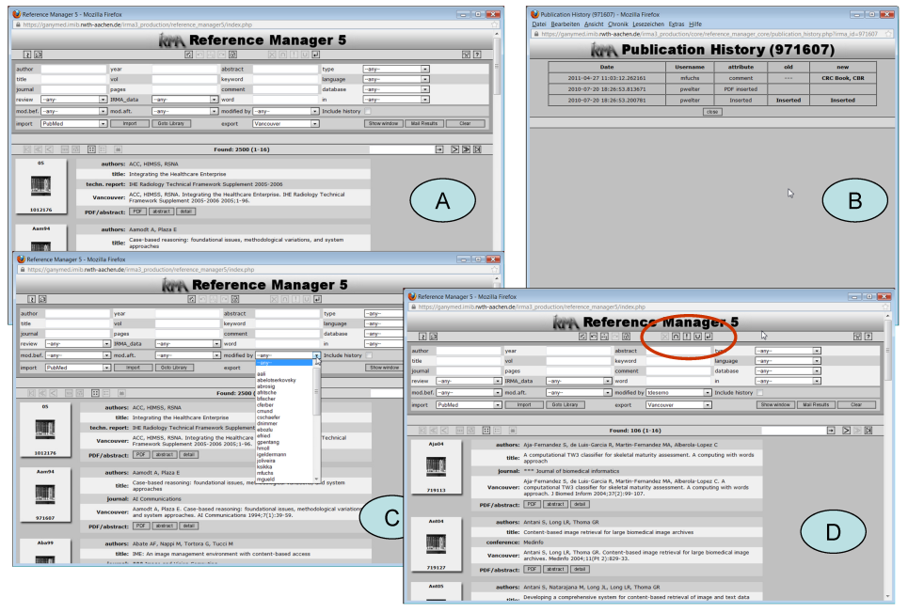Open help icon at far right of top-left window toolbar
This screenshot has width=908, height=613.
(477, 55)
